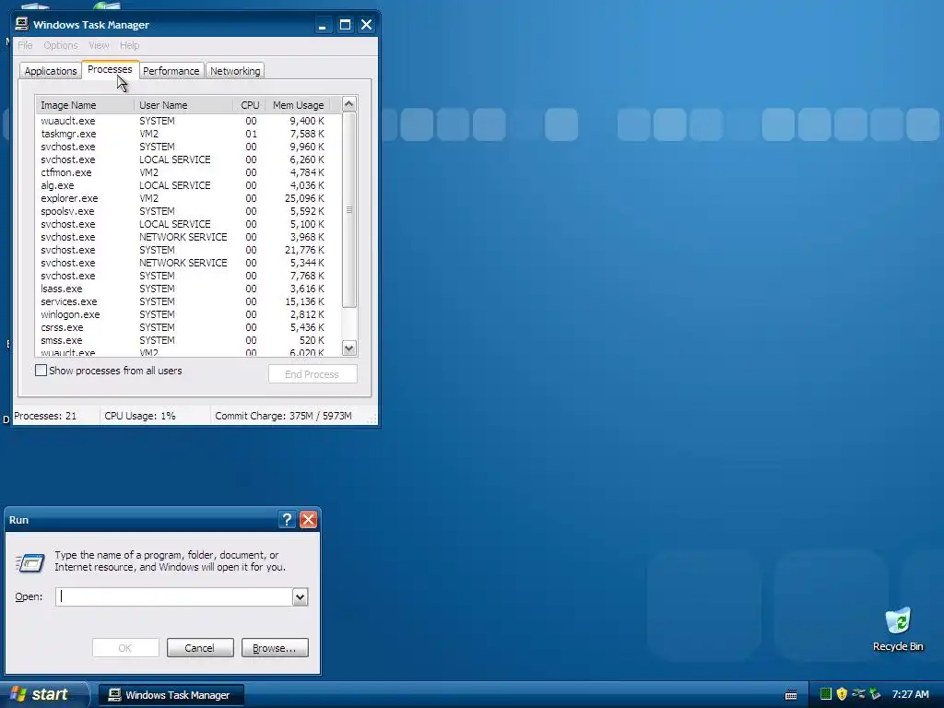Click the language bar keyboard icon in taskbar
The image size is (944, 708).
(x=791, y=695)
